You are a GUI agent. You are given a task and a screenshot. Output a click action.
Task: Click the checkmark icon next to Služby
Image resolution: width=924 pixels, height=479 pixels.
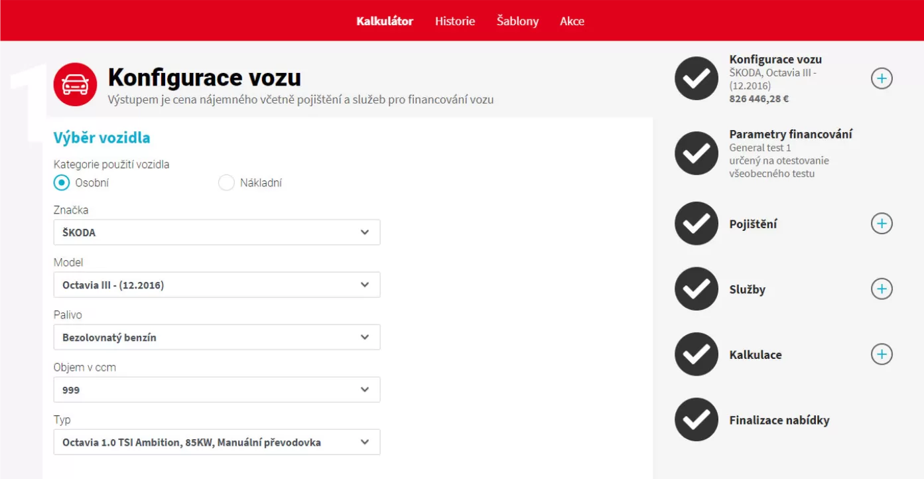pyautogui.click(x=696, y=289)
